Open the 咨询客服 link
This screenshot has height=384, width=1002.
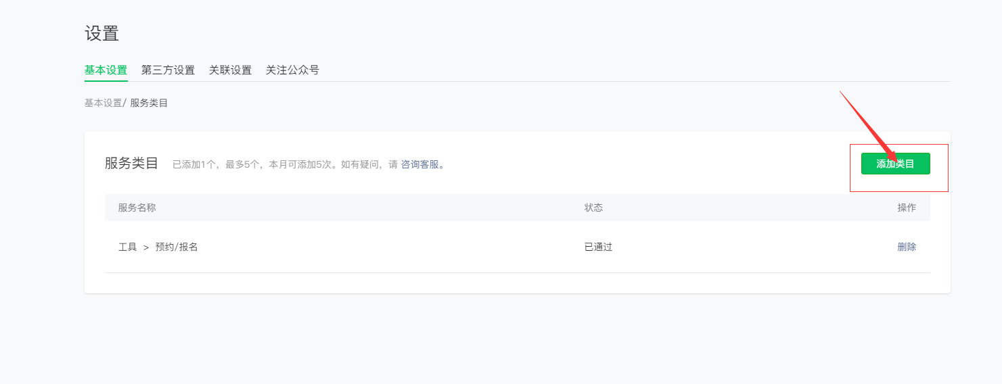pyautogui.click(x=420, y=164)
